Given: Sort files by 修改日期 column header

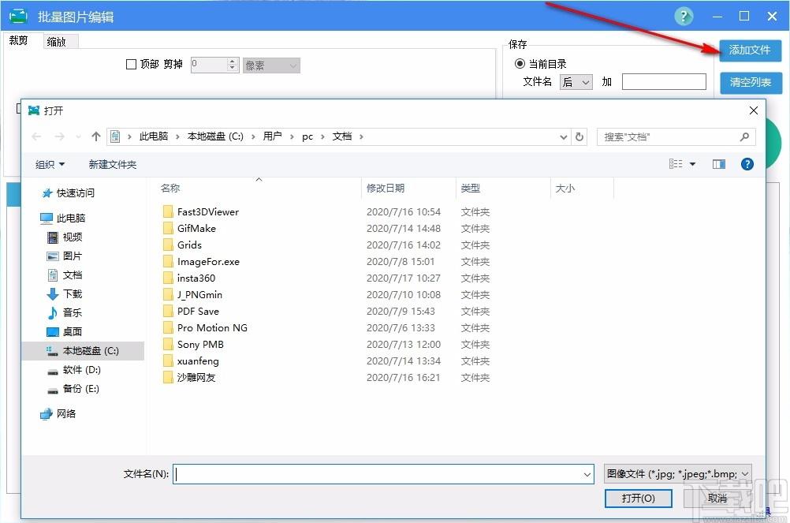Looking at the screenshot, I should pyautogui.click(x=386, y=188).
